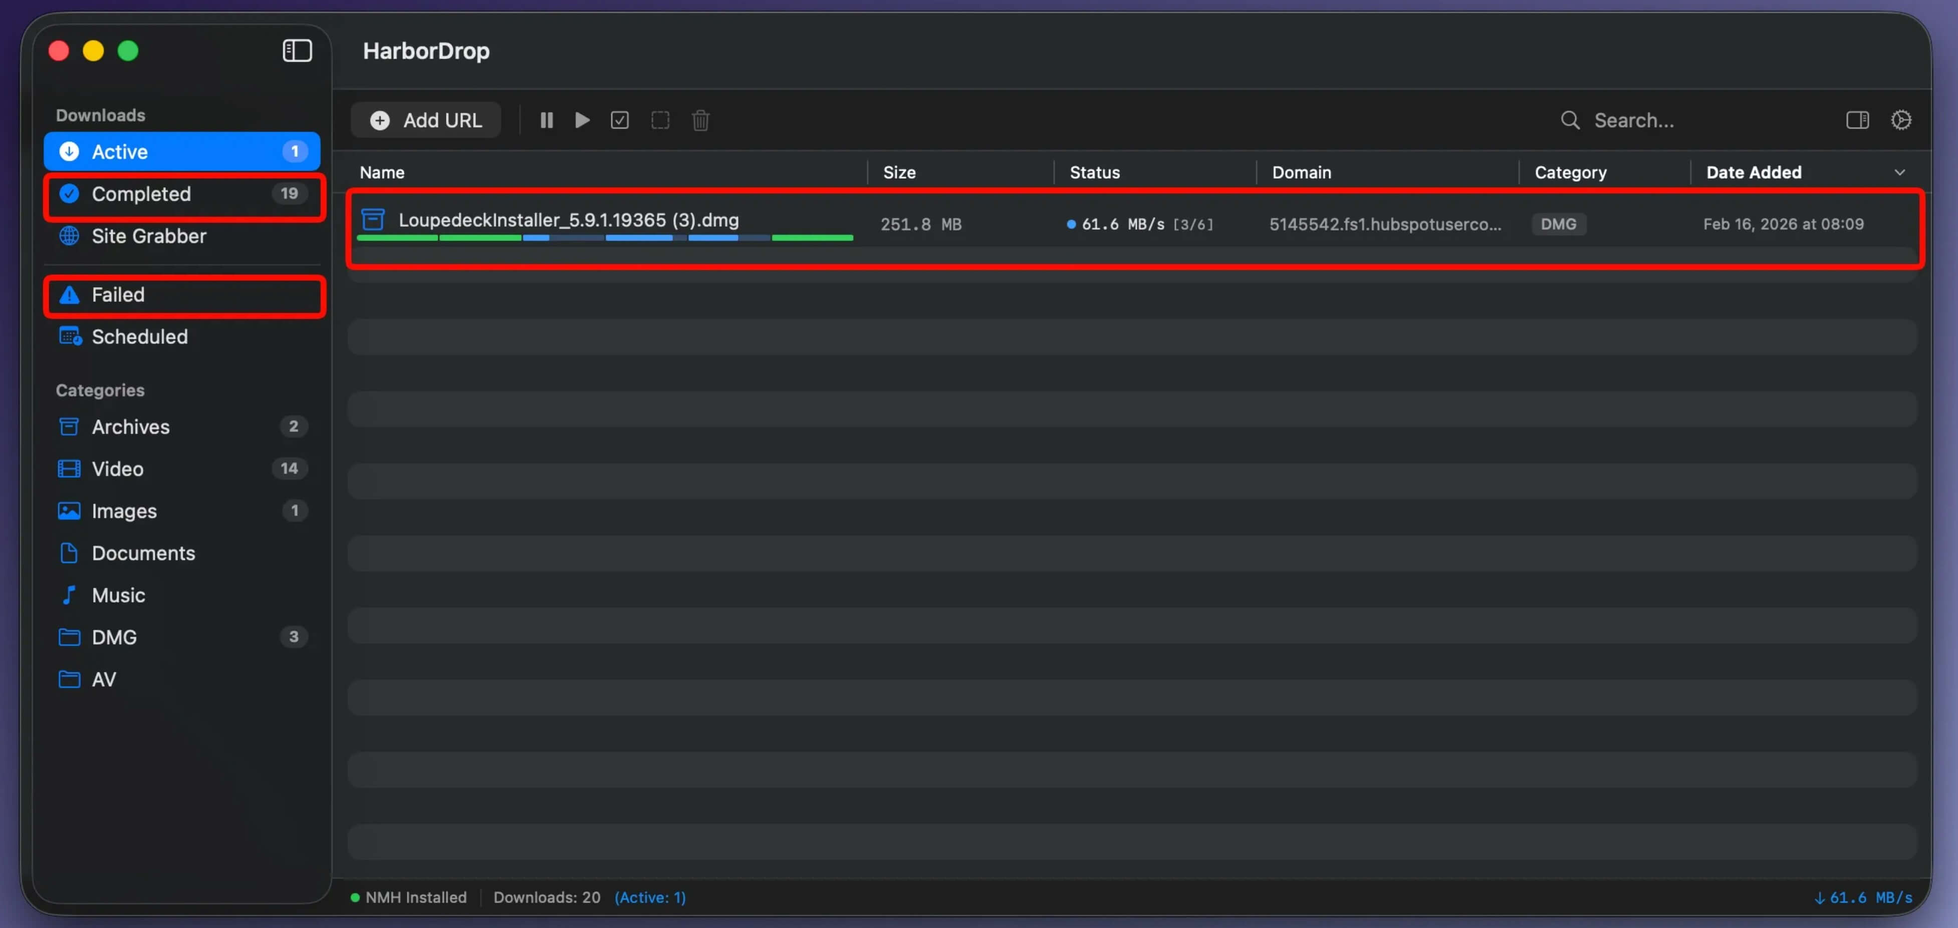The width and height of the screenshot is (1958, 928).
Task: Open the Failed downloads list
Action: (118, 295)
